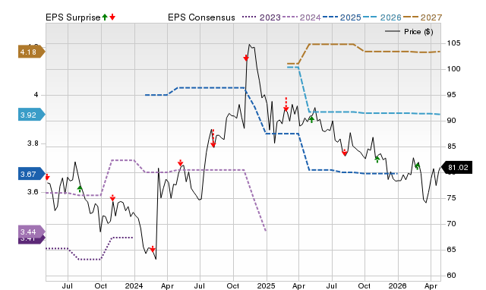Toggle the 2026 consensus series in the legend
The height and width of the screenshot is (290, 486).
pos(382,17)
